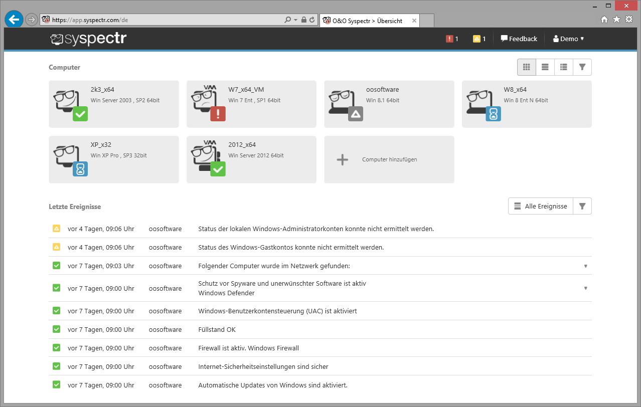641x407 pixels.
Task: Click 'Firewall ist aktiv. Windows Firewall' text
Action: (x=248, y=348)
